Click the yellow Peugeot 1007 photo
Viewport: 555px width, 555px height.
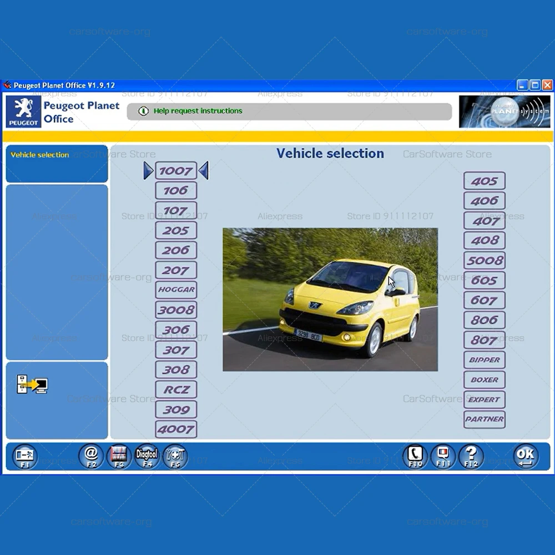[330, 300]
